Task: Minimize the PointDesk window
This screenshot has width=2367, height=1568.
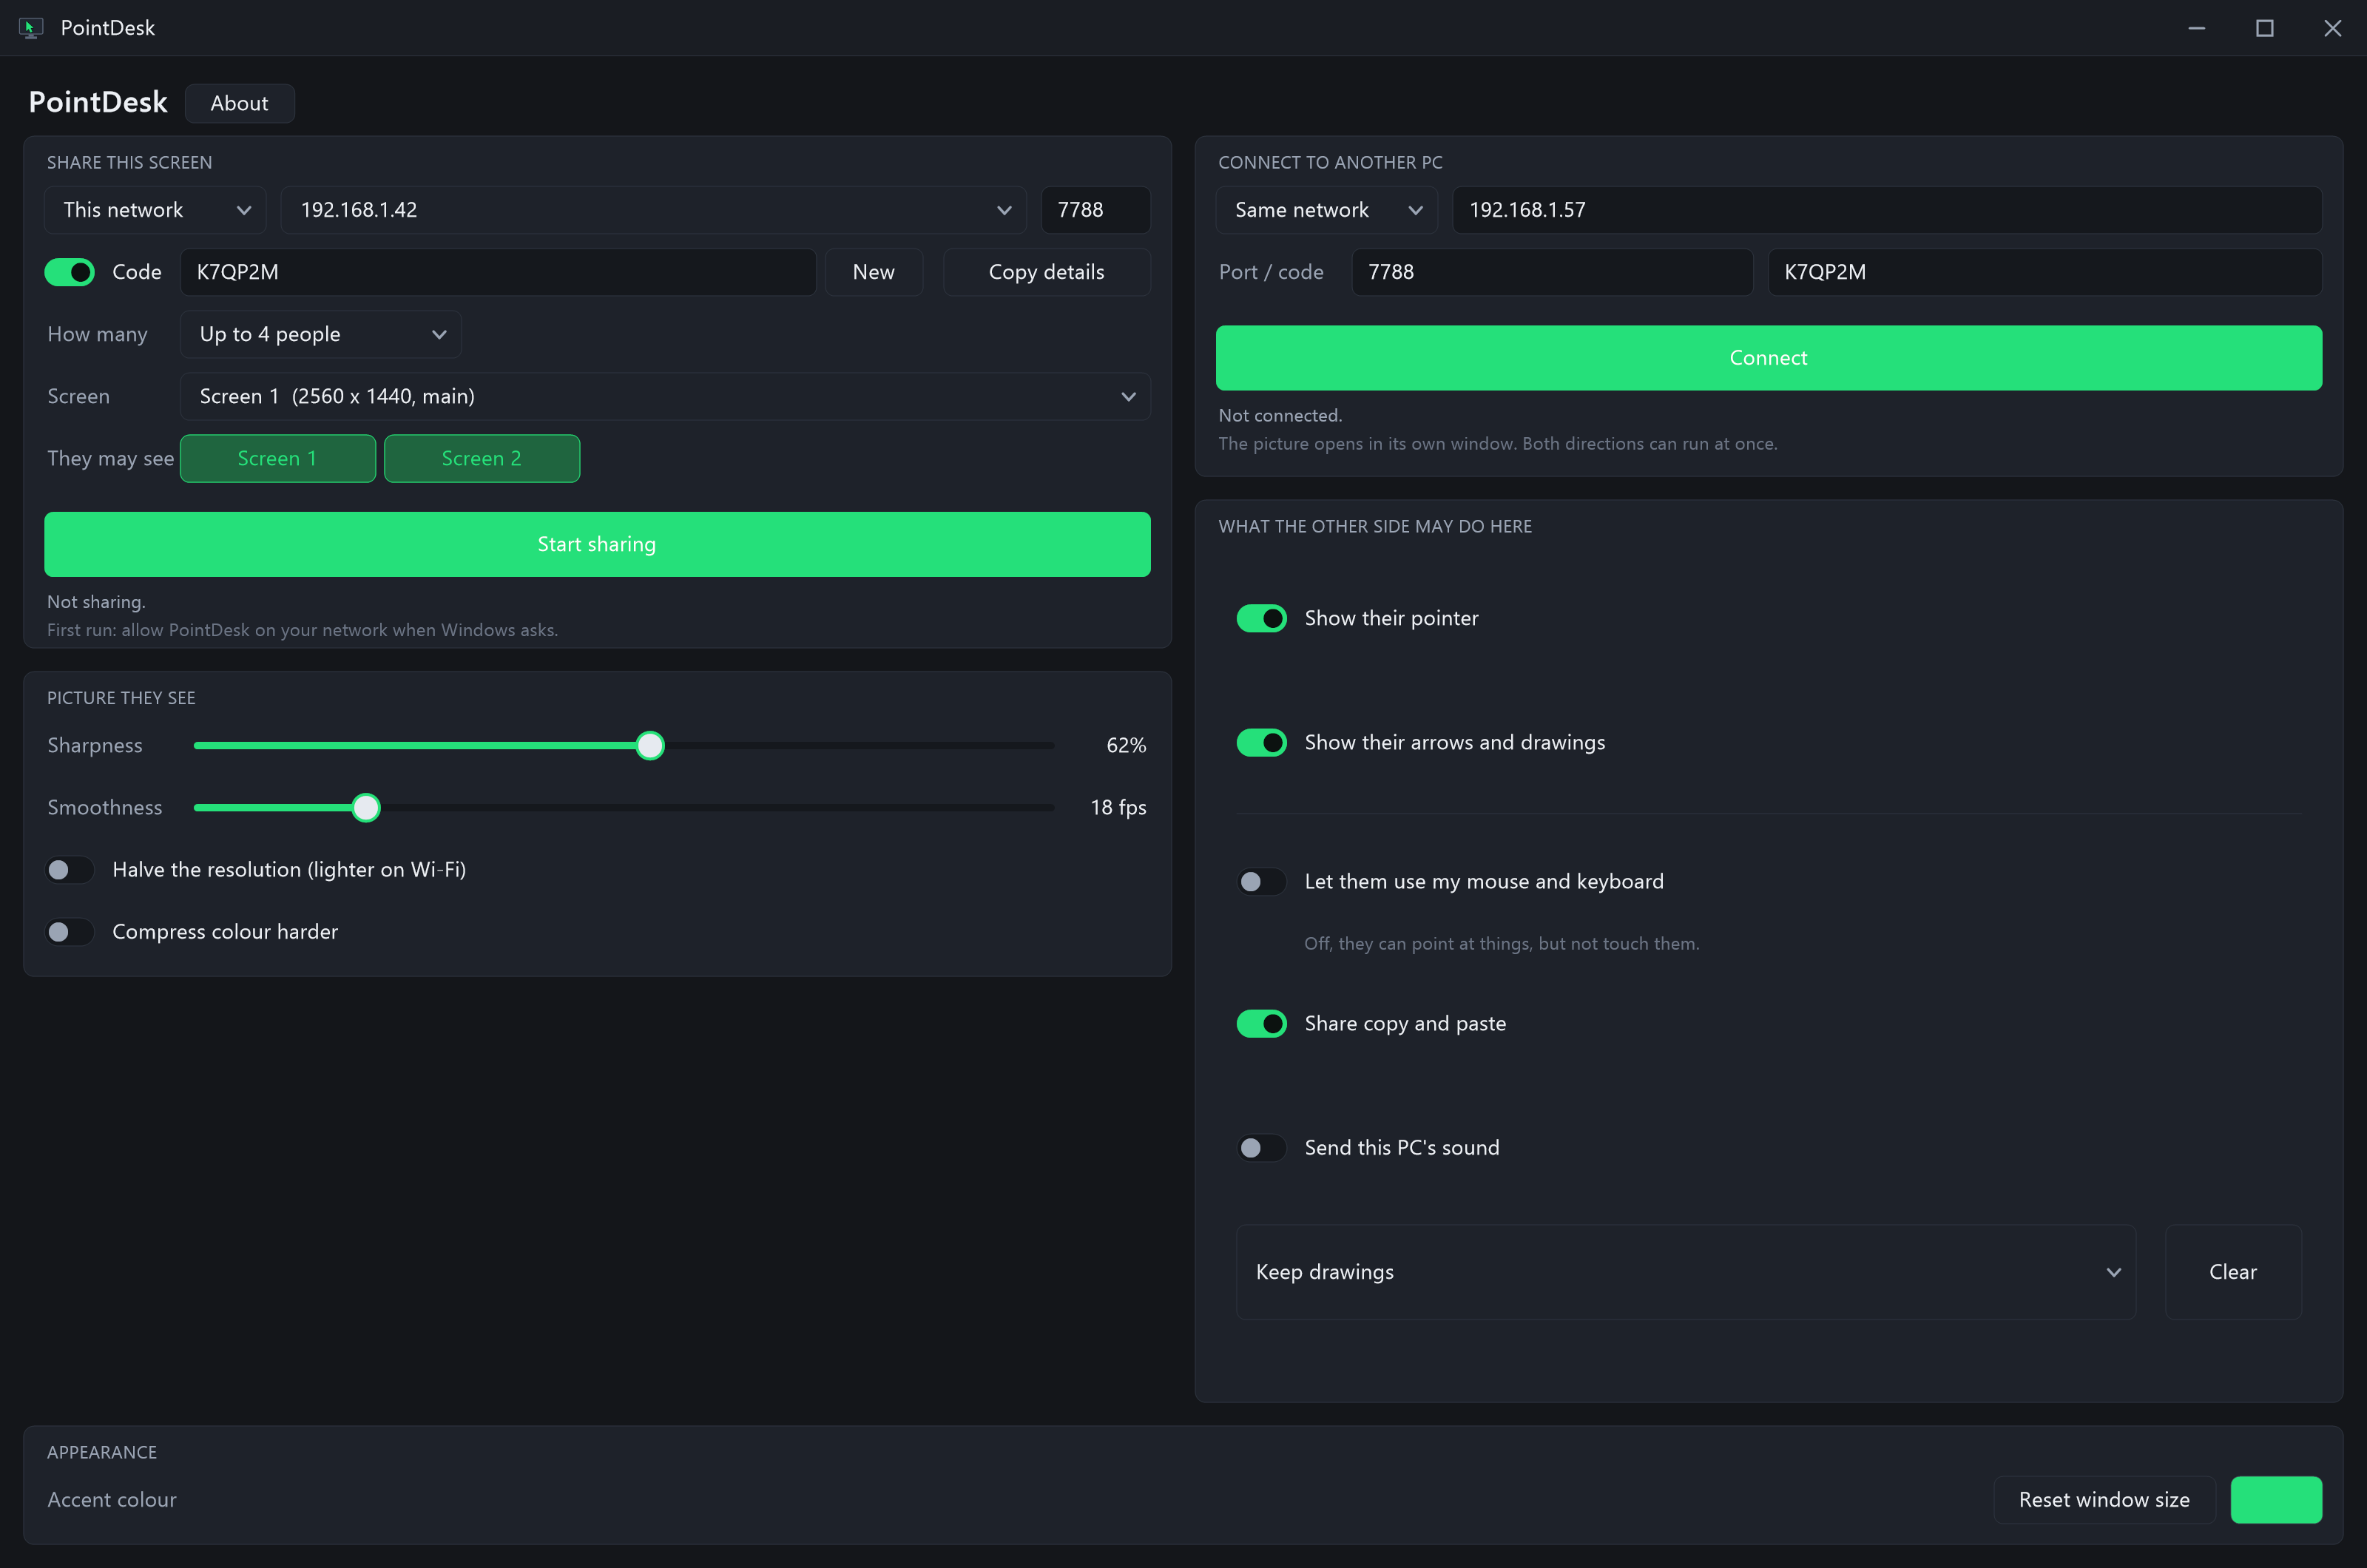Action: point(2197,28)
